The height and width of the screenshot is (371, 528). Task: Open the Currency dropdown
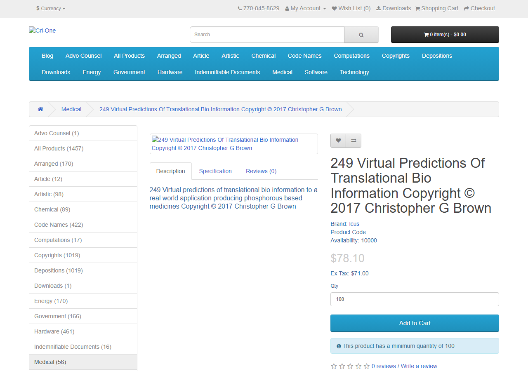coord(51,8)
